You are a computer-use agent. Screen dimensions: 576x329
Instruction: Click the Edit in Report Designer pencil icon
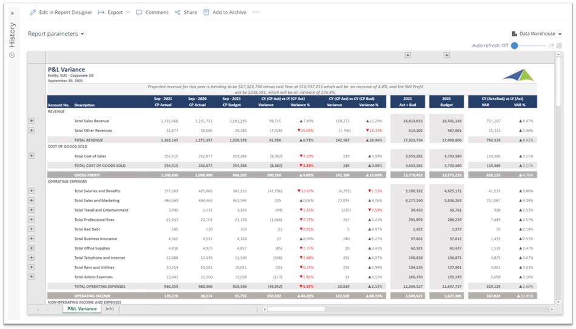coord(33,12)
